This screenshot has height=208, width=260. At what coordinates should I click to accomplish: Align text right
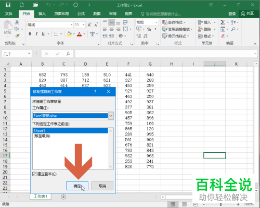(x=118, y=29)
